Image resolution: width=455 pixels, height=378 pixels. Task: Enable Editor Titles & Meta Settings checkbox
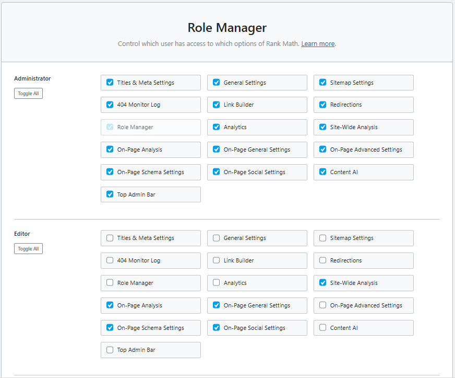pos(110,238)
